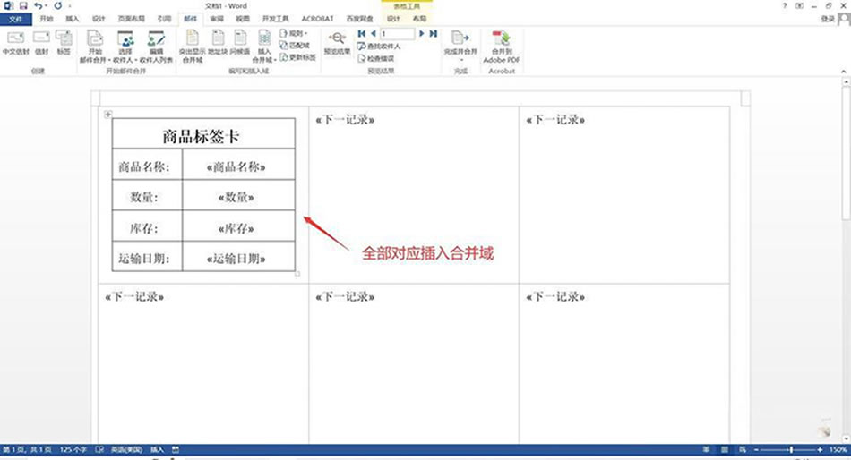This screenshot has height=460, width=851.
Task: Click the zoom slider handle
Action: click(x=791, y=449)
